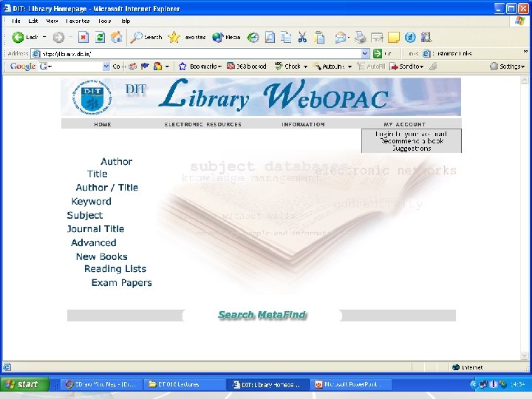Switch to the Lectures folder taskbar item
532x399 pixels.
pyautogui.click(x=183, y=384)
